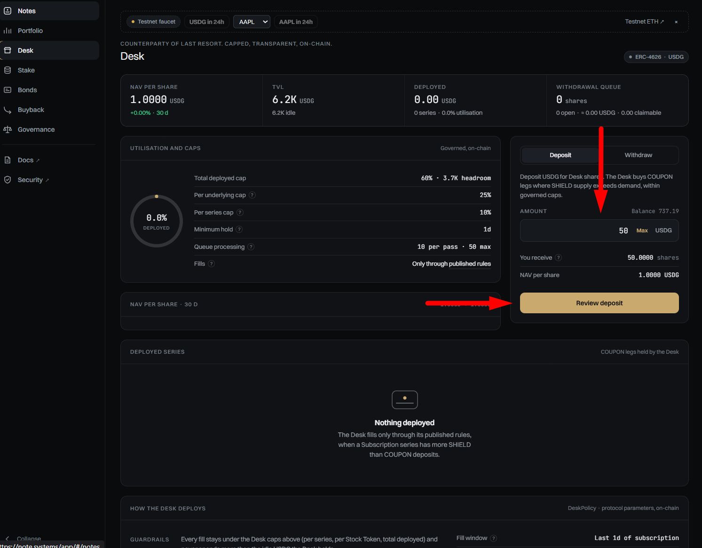The image size is (702, 548).
Task: Open the Testnet ETH external link
Action: (644, 22)
